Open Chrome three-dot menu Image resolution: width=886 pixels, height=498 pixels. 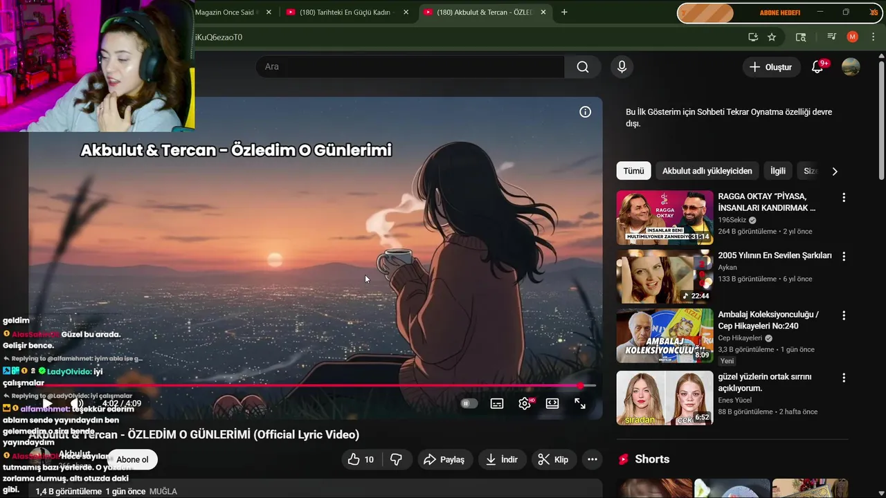[874, 37]
